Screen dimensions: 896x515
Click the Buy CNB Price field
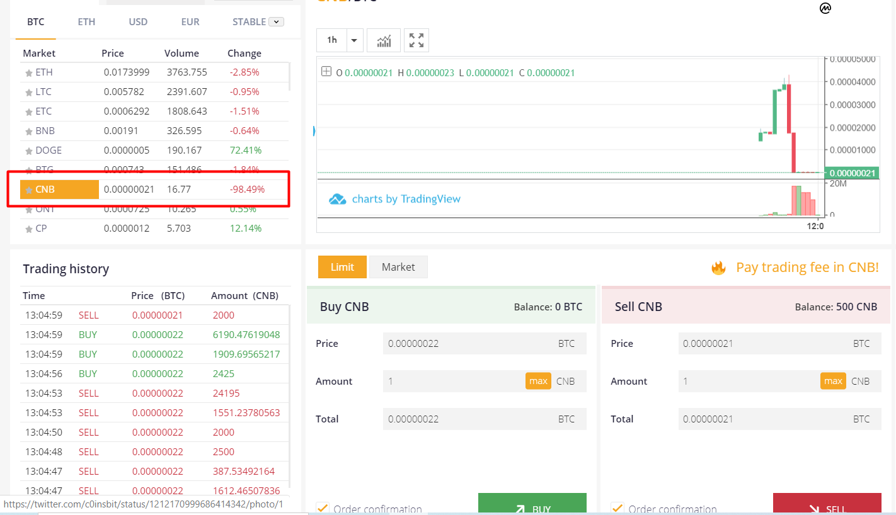click(x=485, y=344)
